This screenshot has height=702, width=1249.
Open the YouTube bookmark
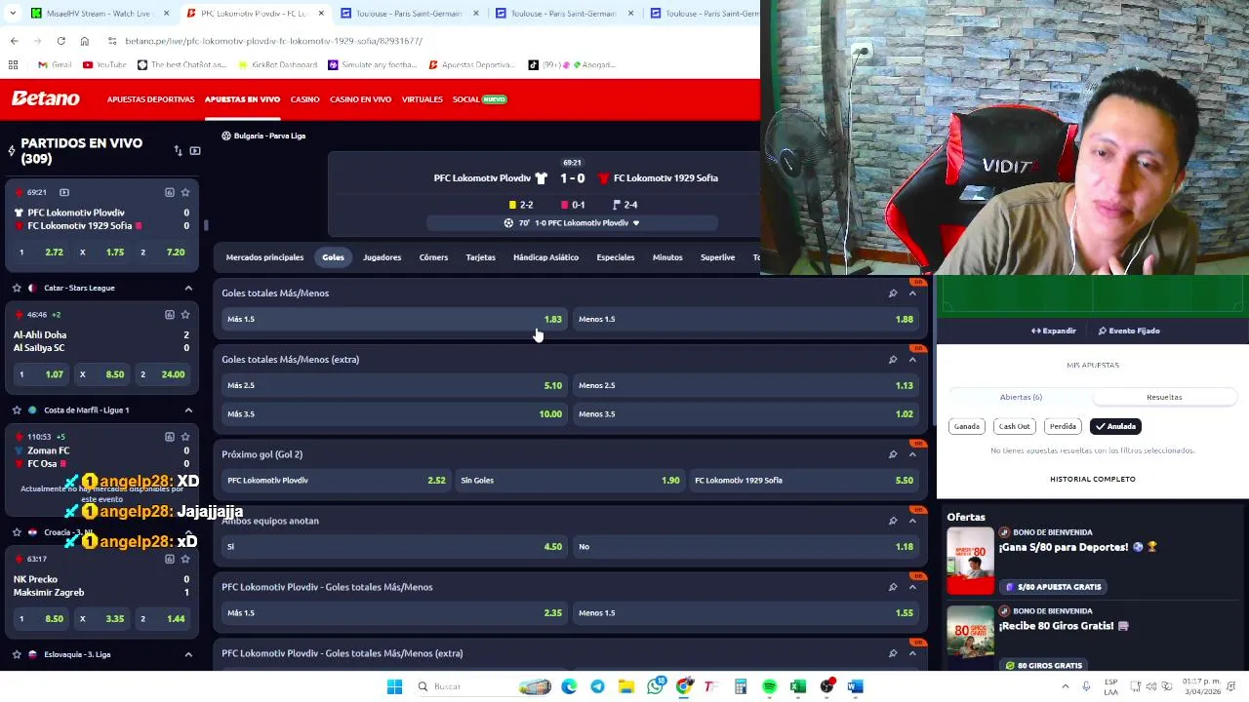pos(104,65)
